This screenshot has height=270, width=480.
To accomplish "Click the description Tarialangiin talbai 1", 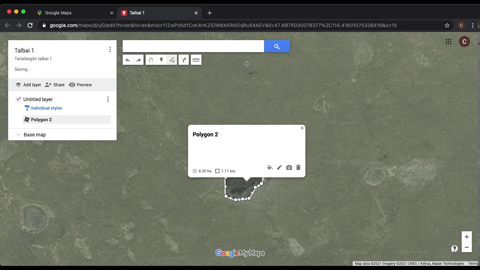I will click(x=33, y=58).
